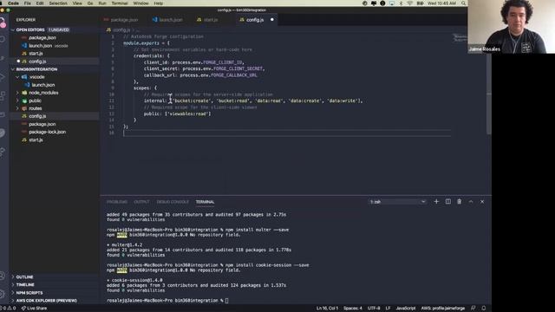Select the terminal shell dropdown '1: zsh'
This screenshot has width=555, height=312.
click(397, 202)
